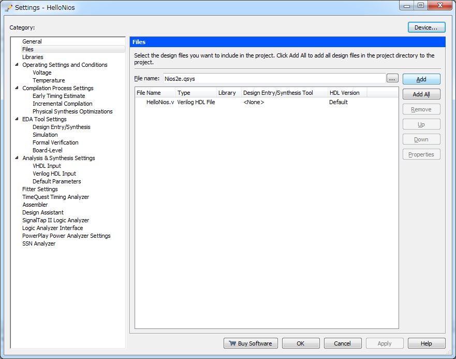Click the Buy Software button
The height and width of the screenshot is (359, 456).
(x=251, y=343)
